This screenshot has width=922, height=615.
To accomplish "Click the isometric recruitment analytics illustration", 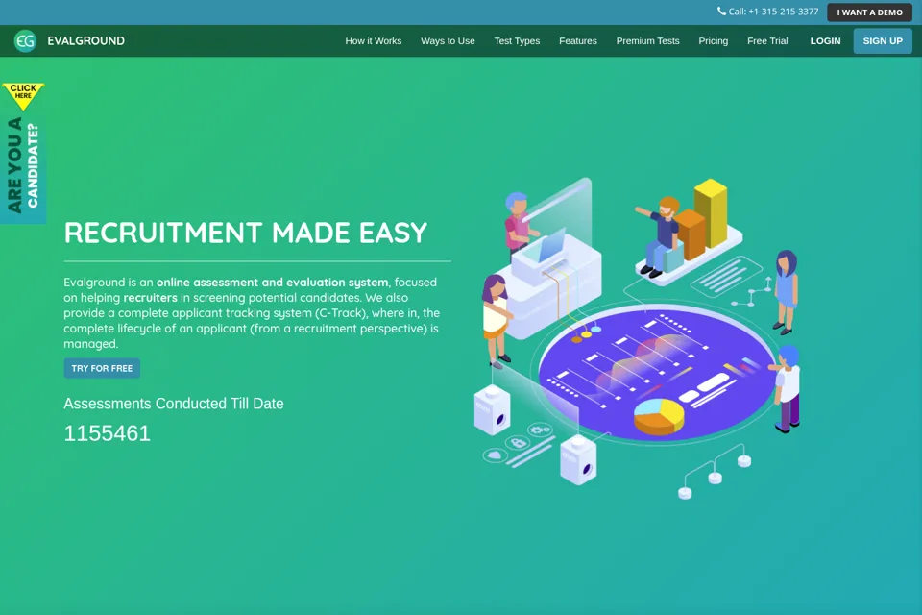I will click(638, 338).
